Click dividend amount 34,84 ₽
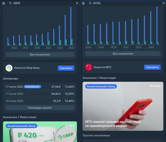Screen dimensions: 166x142 click(56, 94)
